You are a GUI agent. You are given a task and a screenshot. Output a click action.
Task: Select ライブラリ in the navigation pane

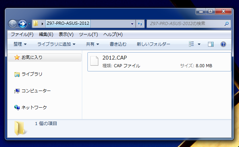32,74
